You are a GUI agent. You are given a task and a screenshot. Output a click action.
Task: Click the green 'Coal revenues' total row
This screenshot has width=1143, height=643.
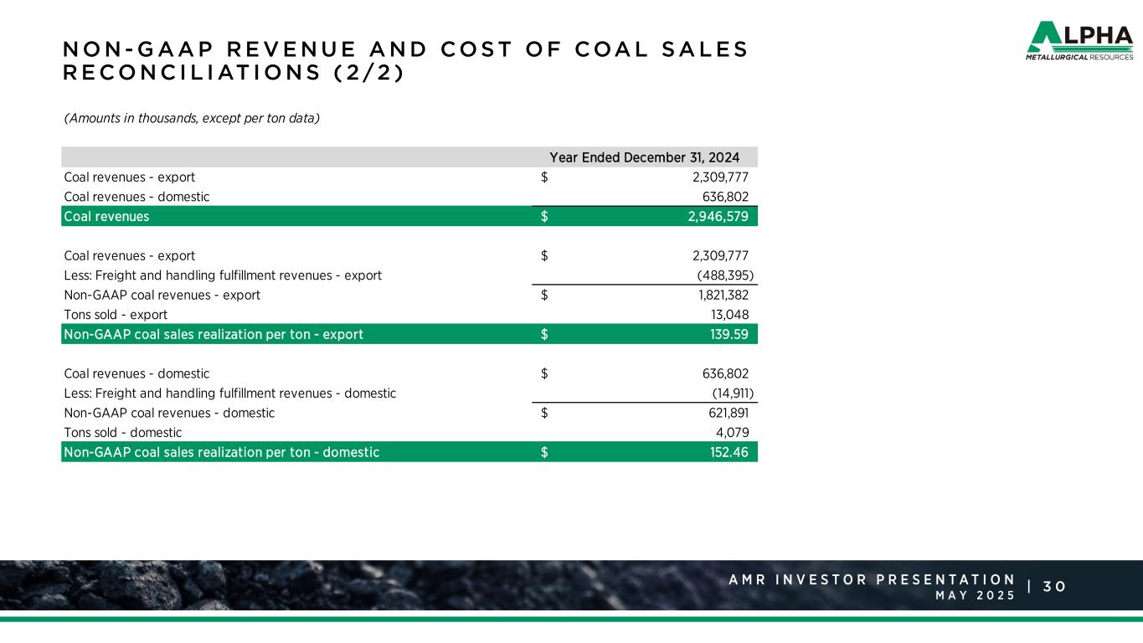tap(106, 217)
